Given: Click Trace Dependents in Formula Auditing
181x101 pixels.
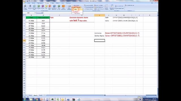Looking at the screenshot, I should (89, 7).
